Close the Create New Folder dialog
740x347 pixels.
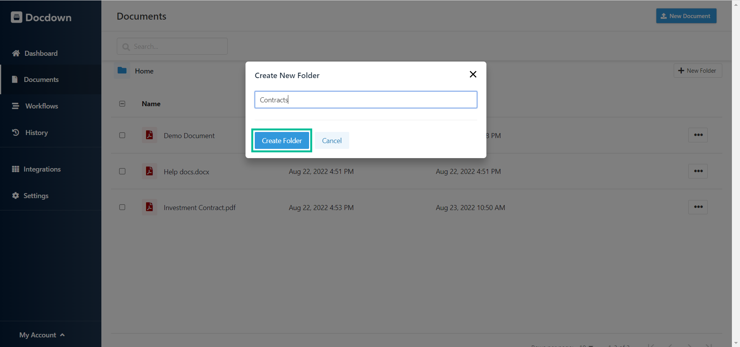[x=473, y=74]
